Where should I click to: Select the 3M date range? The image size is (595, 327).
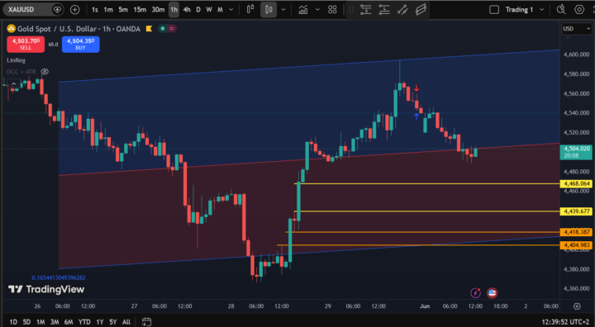tap(55, 322)
